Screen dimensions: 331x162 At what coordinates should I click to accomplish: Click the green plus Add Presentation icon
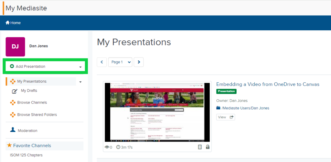12,66
